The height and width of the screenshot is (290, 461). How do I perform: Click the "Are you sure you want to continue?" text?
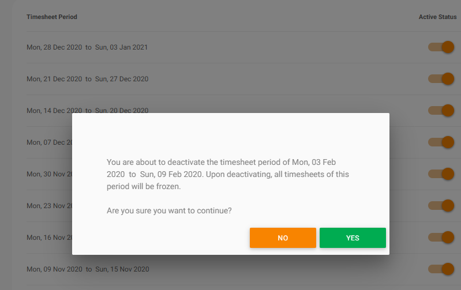coord(169,211)
